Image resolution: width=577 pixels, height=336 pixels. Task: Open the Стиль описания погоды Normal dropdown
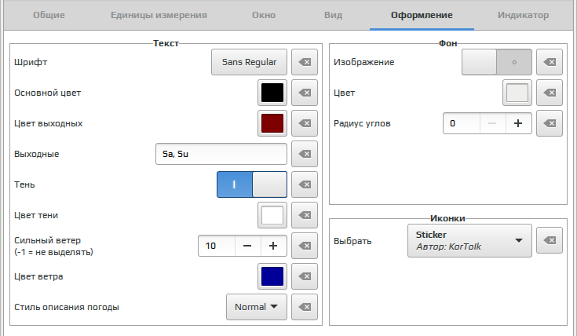(257, 307)
